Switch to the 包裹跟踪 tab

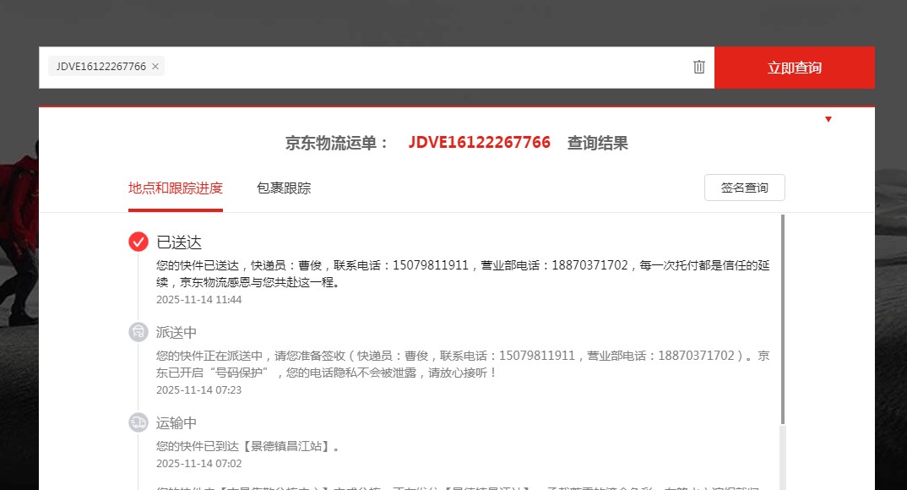pos(284,188)
